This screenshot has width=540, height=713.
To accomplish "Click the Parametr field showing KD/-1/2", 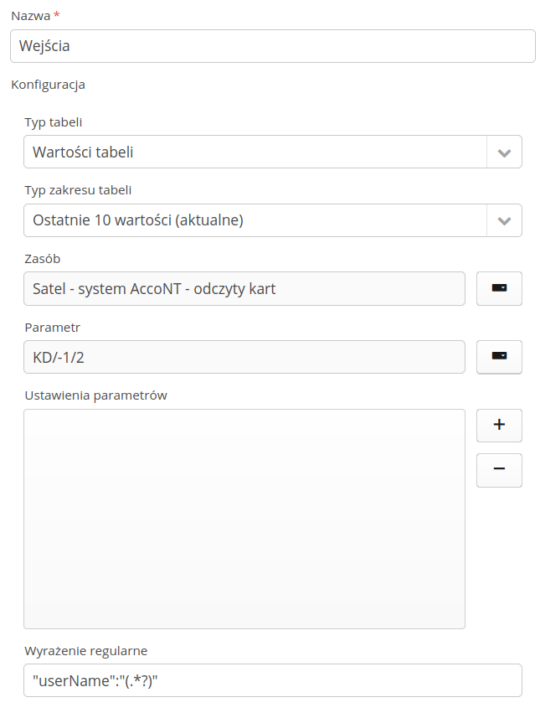I will point(244,357).
